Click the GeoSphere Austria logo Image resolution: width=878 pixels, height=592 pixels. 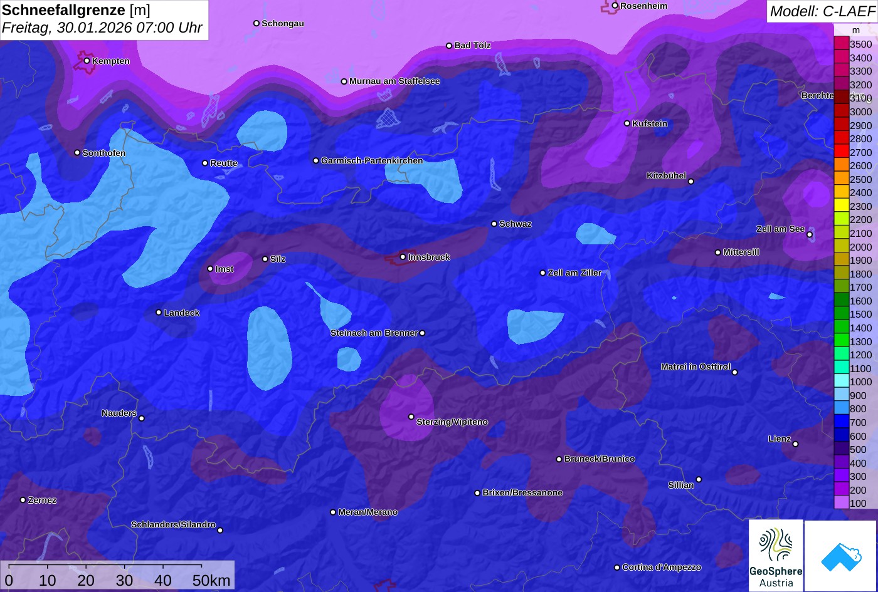point(776,556)
